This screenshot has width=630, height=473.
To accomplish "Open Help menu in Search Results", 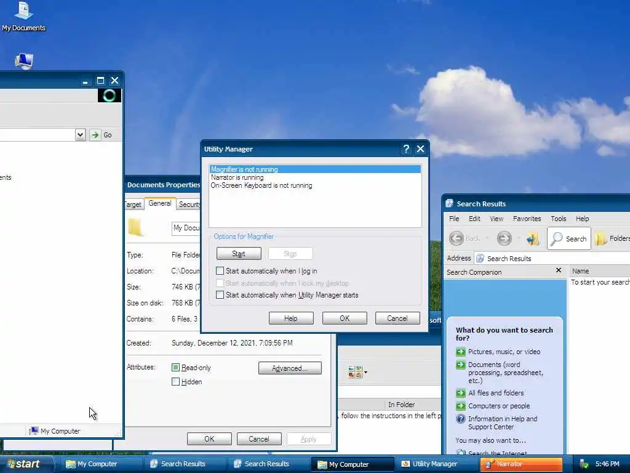I will [582, 219].
